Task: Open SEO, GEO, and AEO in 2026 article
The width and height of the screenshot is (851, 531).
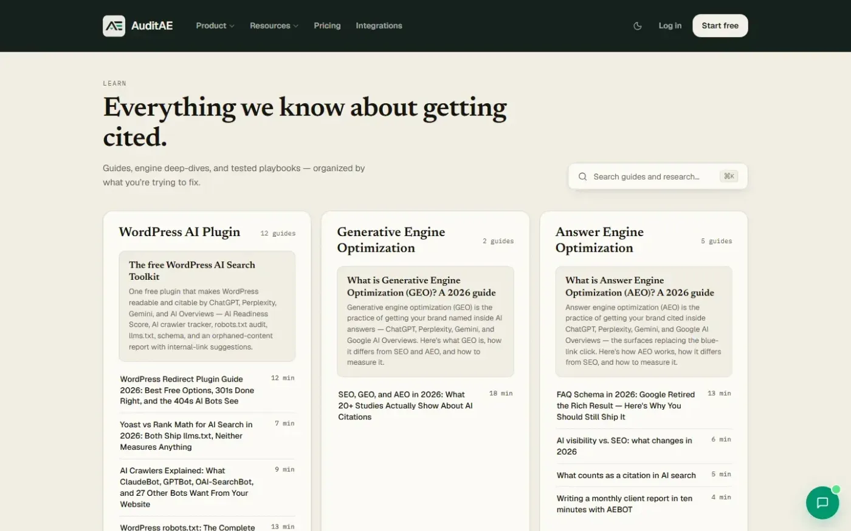Action: tap(425, 405)
